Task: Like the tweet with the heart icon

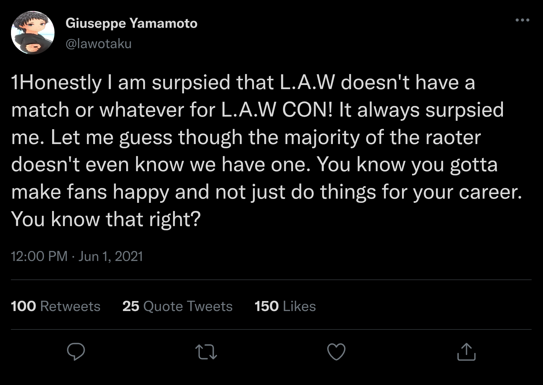Action: (x=336, y=352)
